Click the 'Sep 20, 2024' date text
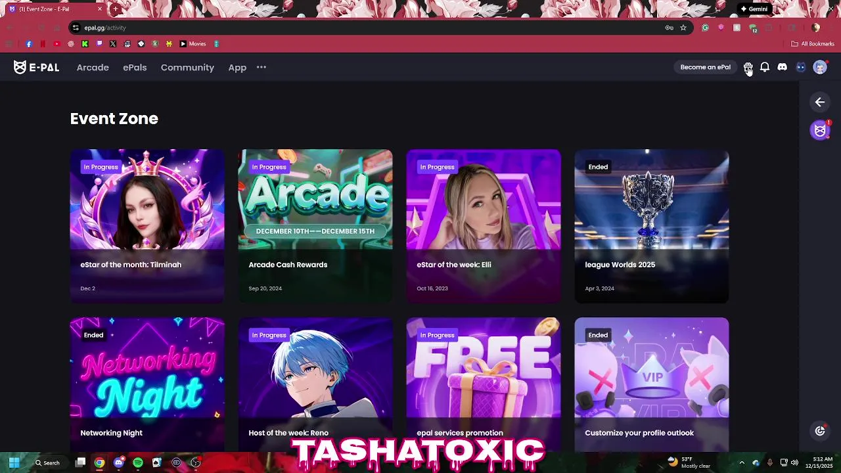This screenshot has height=473, width=841. pos(265,288)
